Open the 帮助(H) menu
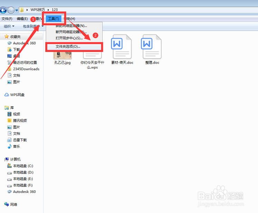This screenshot has height=213, width=258. point(70,19)
